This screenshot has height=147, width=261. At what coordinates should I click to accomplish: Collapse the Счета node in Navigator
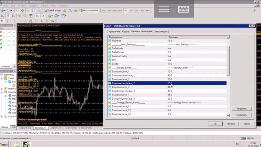tap(2, 78)
